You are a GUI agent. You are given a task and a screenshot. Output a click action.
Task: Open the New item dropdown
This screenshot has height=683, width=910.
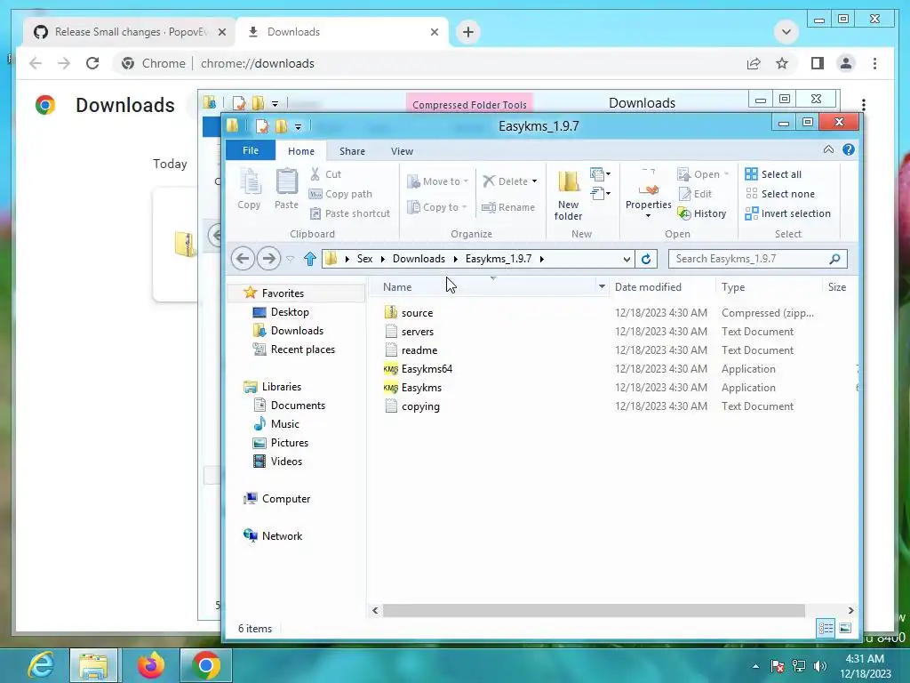[600, 174]
